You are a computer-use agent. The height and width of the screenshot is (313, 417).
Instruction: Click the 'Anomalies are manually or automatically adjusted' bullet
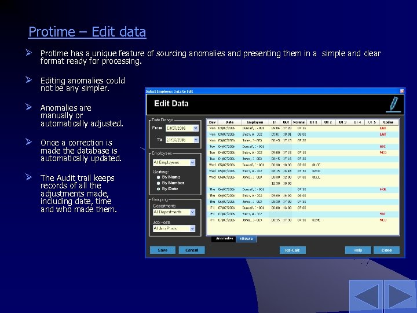[82, 115]
